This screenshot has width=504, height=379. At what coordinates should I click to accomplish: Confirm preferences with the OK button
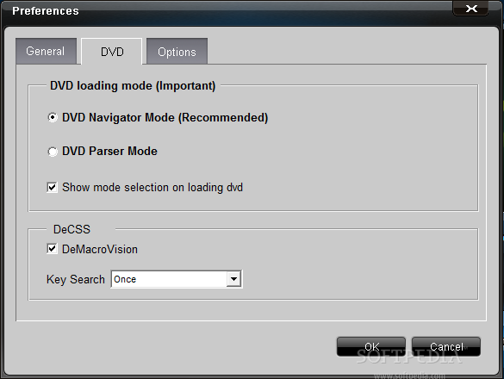coord(371,346)
